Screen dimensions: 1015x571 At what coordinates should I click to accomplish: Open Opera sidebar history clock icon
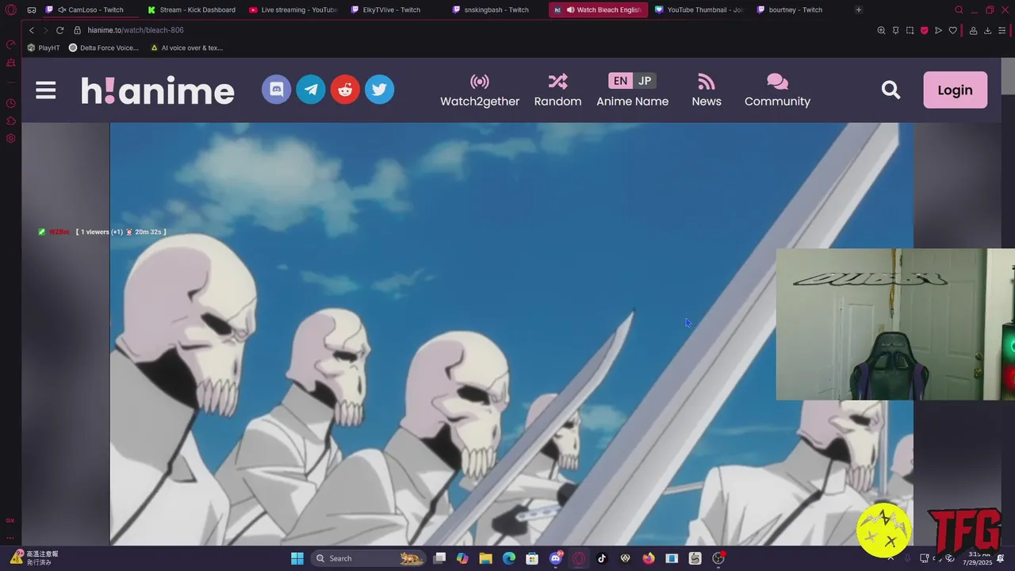click(x=10, y=103)
